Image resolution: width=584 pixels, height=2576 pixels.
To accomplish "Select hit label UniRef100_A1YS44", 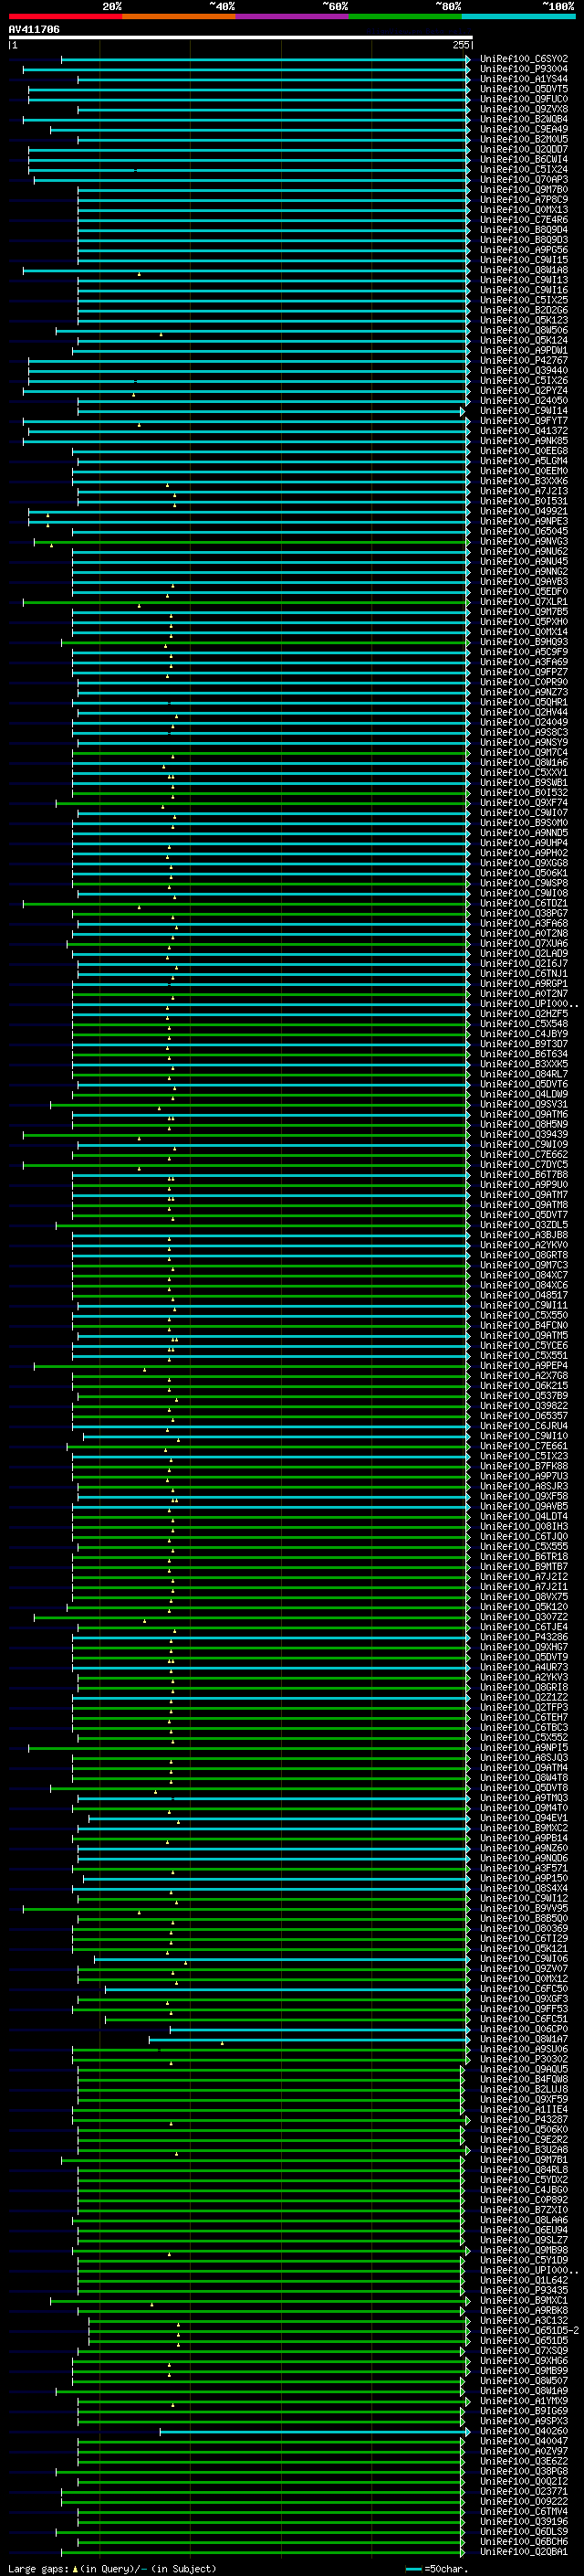I will pos(523,79).
